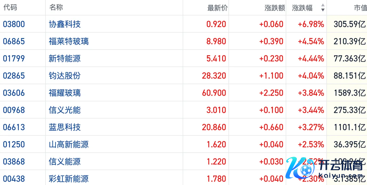Select the 福耀玻璃 stock name
This screenshot has height=185, width=367.
point(65,93)
